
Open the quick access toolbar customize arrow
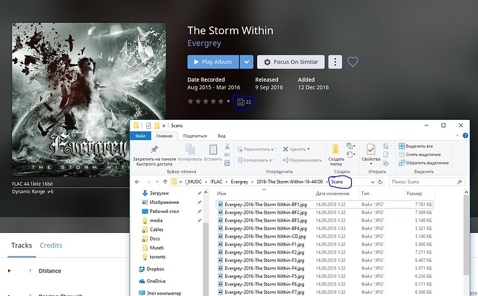[163, 125]
